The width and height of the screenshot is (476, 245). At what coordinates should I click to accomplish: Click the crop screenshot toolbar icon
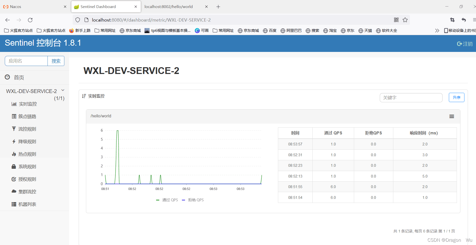click(452, 20)
